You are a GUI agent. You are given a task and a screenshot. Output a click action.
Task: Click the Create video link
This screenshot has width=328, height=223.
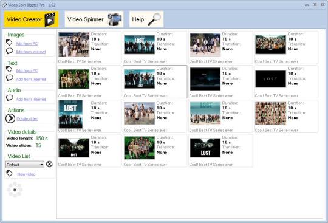(x=27, y=119)
